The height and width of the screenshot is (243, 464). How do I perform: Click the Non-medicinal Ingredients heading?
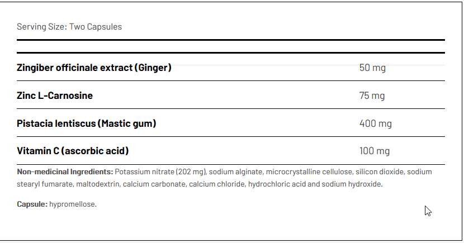(x=65, y=172)
